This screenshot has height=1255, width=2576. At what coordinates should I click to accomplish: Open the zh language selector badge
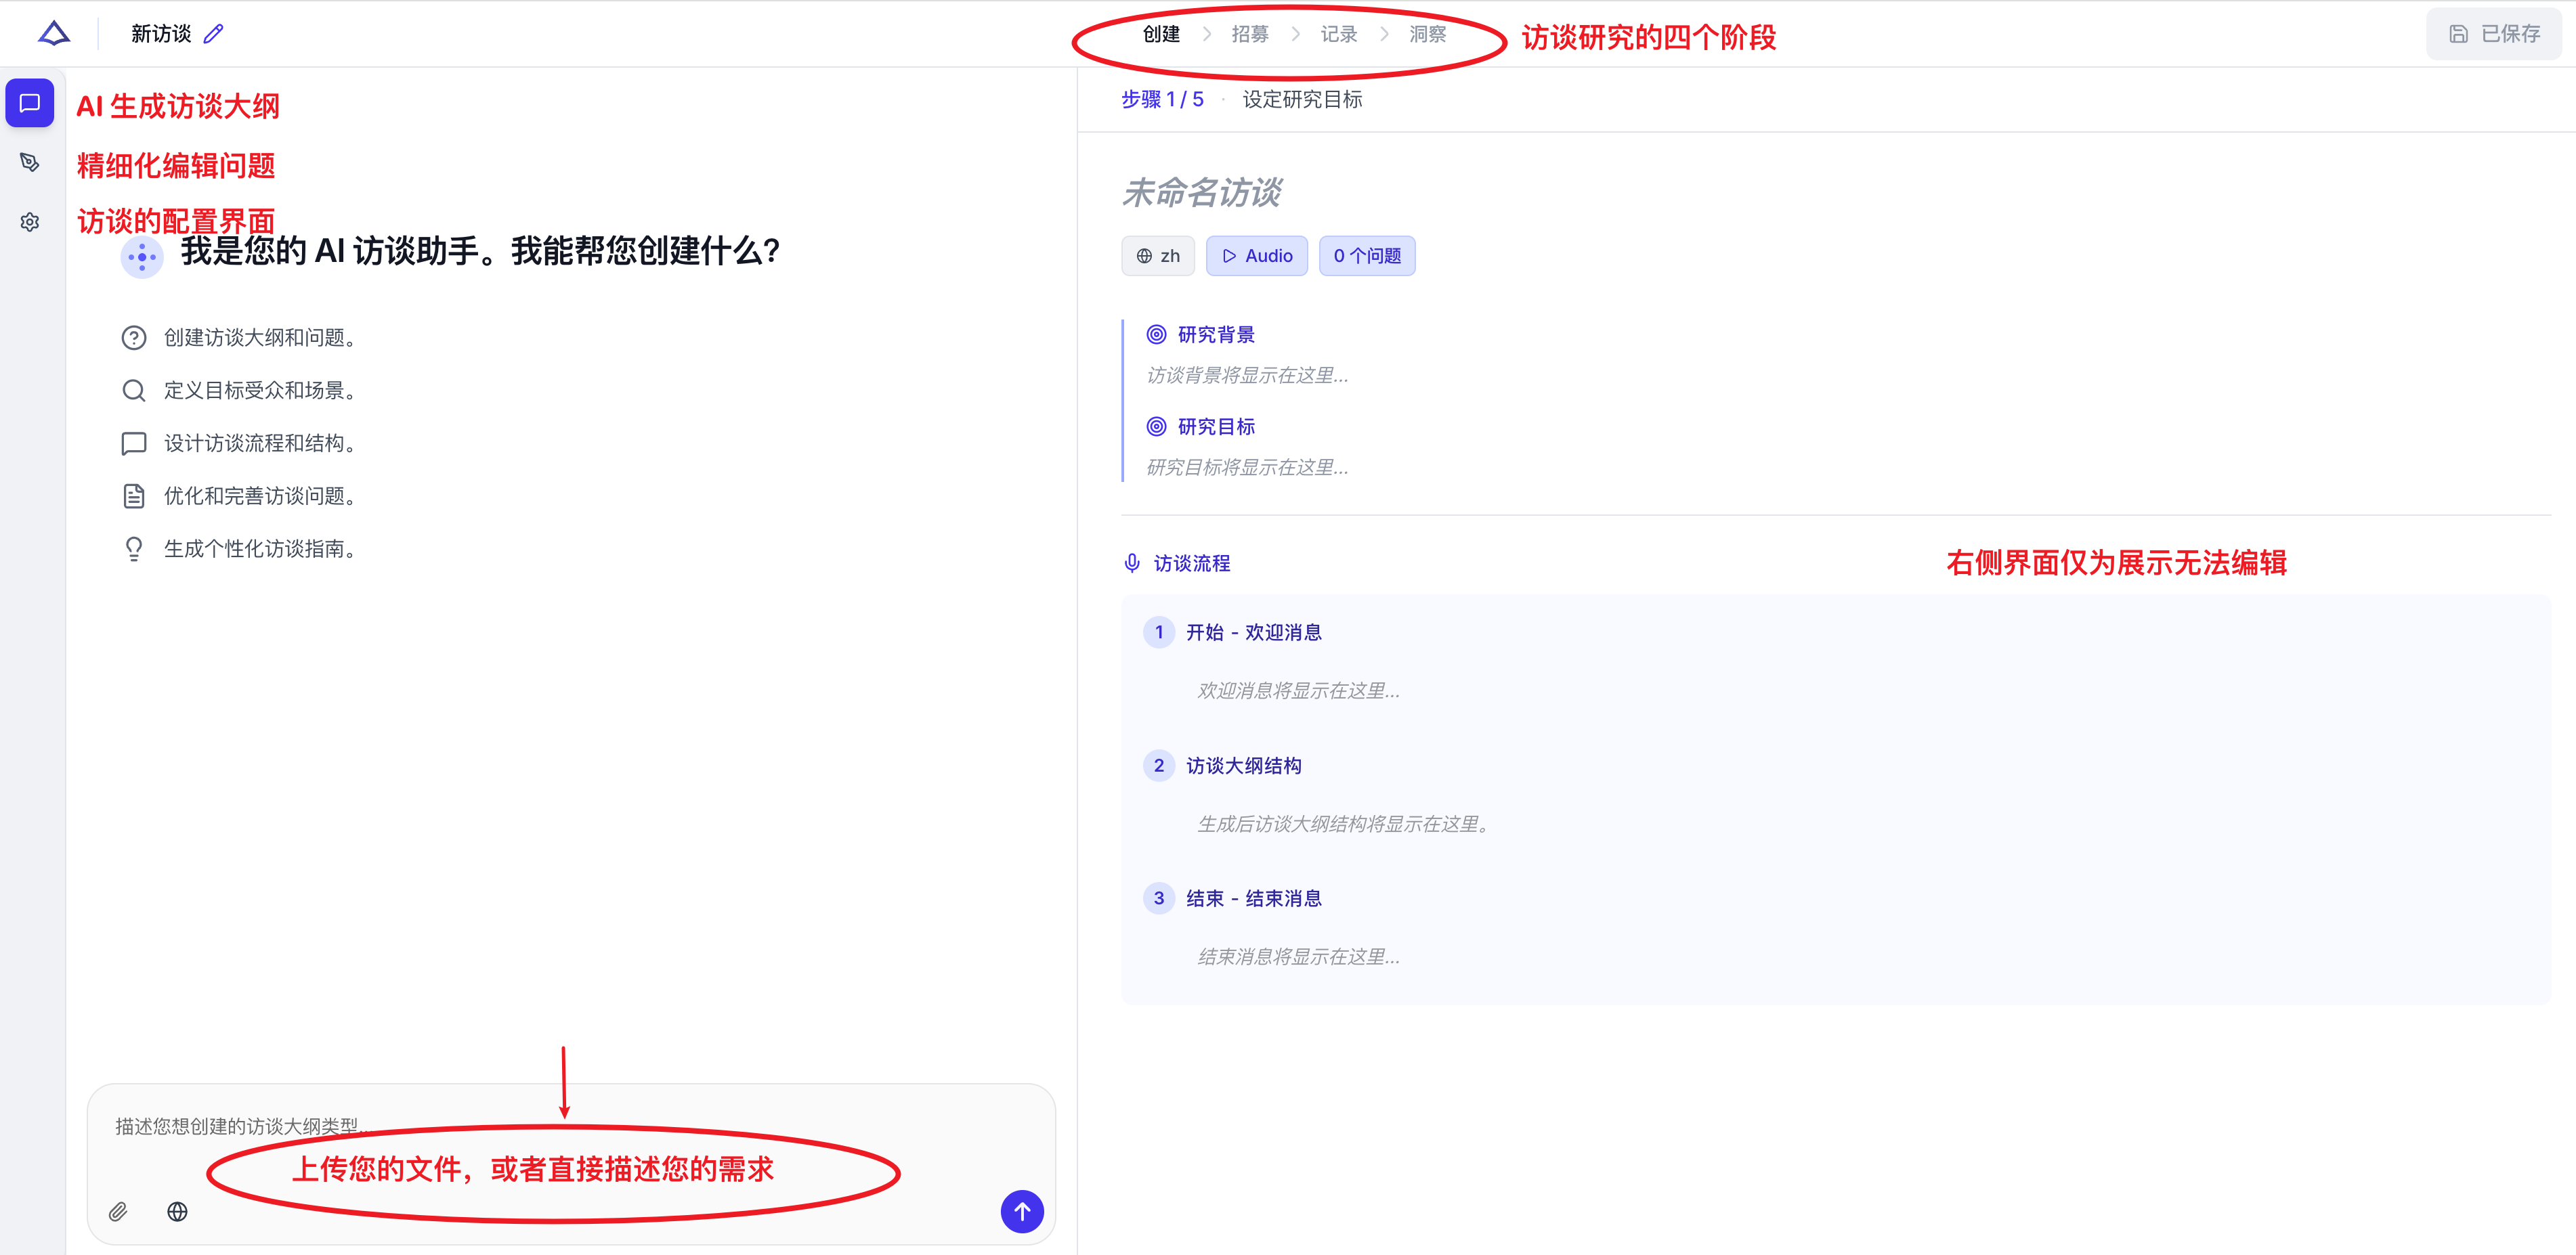click(x=1158, y=256)
